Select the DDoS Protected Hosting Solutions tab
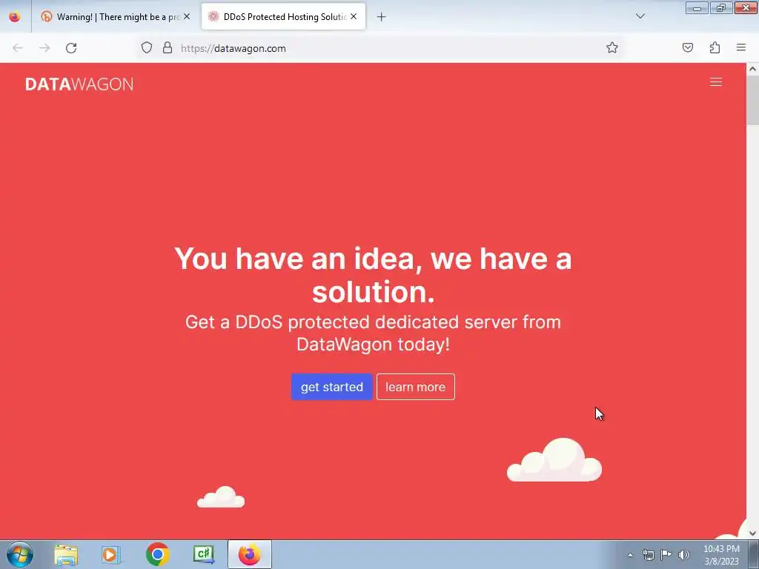The width and height of the screenshot is (759, 569). pos(283,17)
